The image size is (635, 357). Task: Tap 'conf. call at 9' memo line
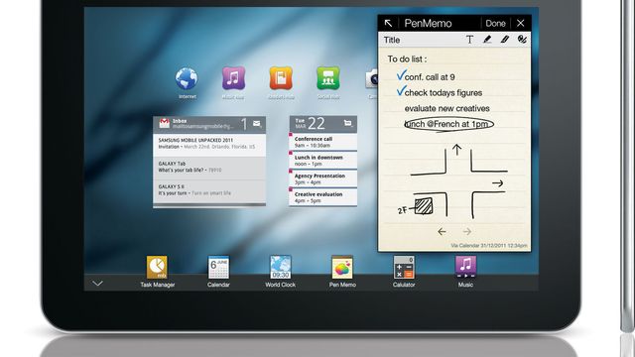[430, 77]
